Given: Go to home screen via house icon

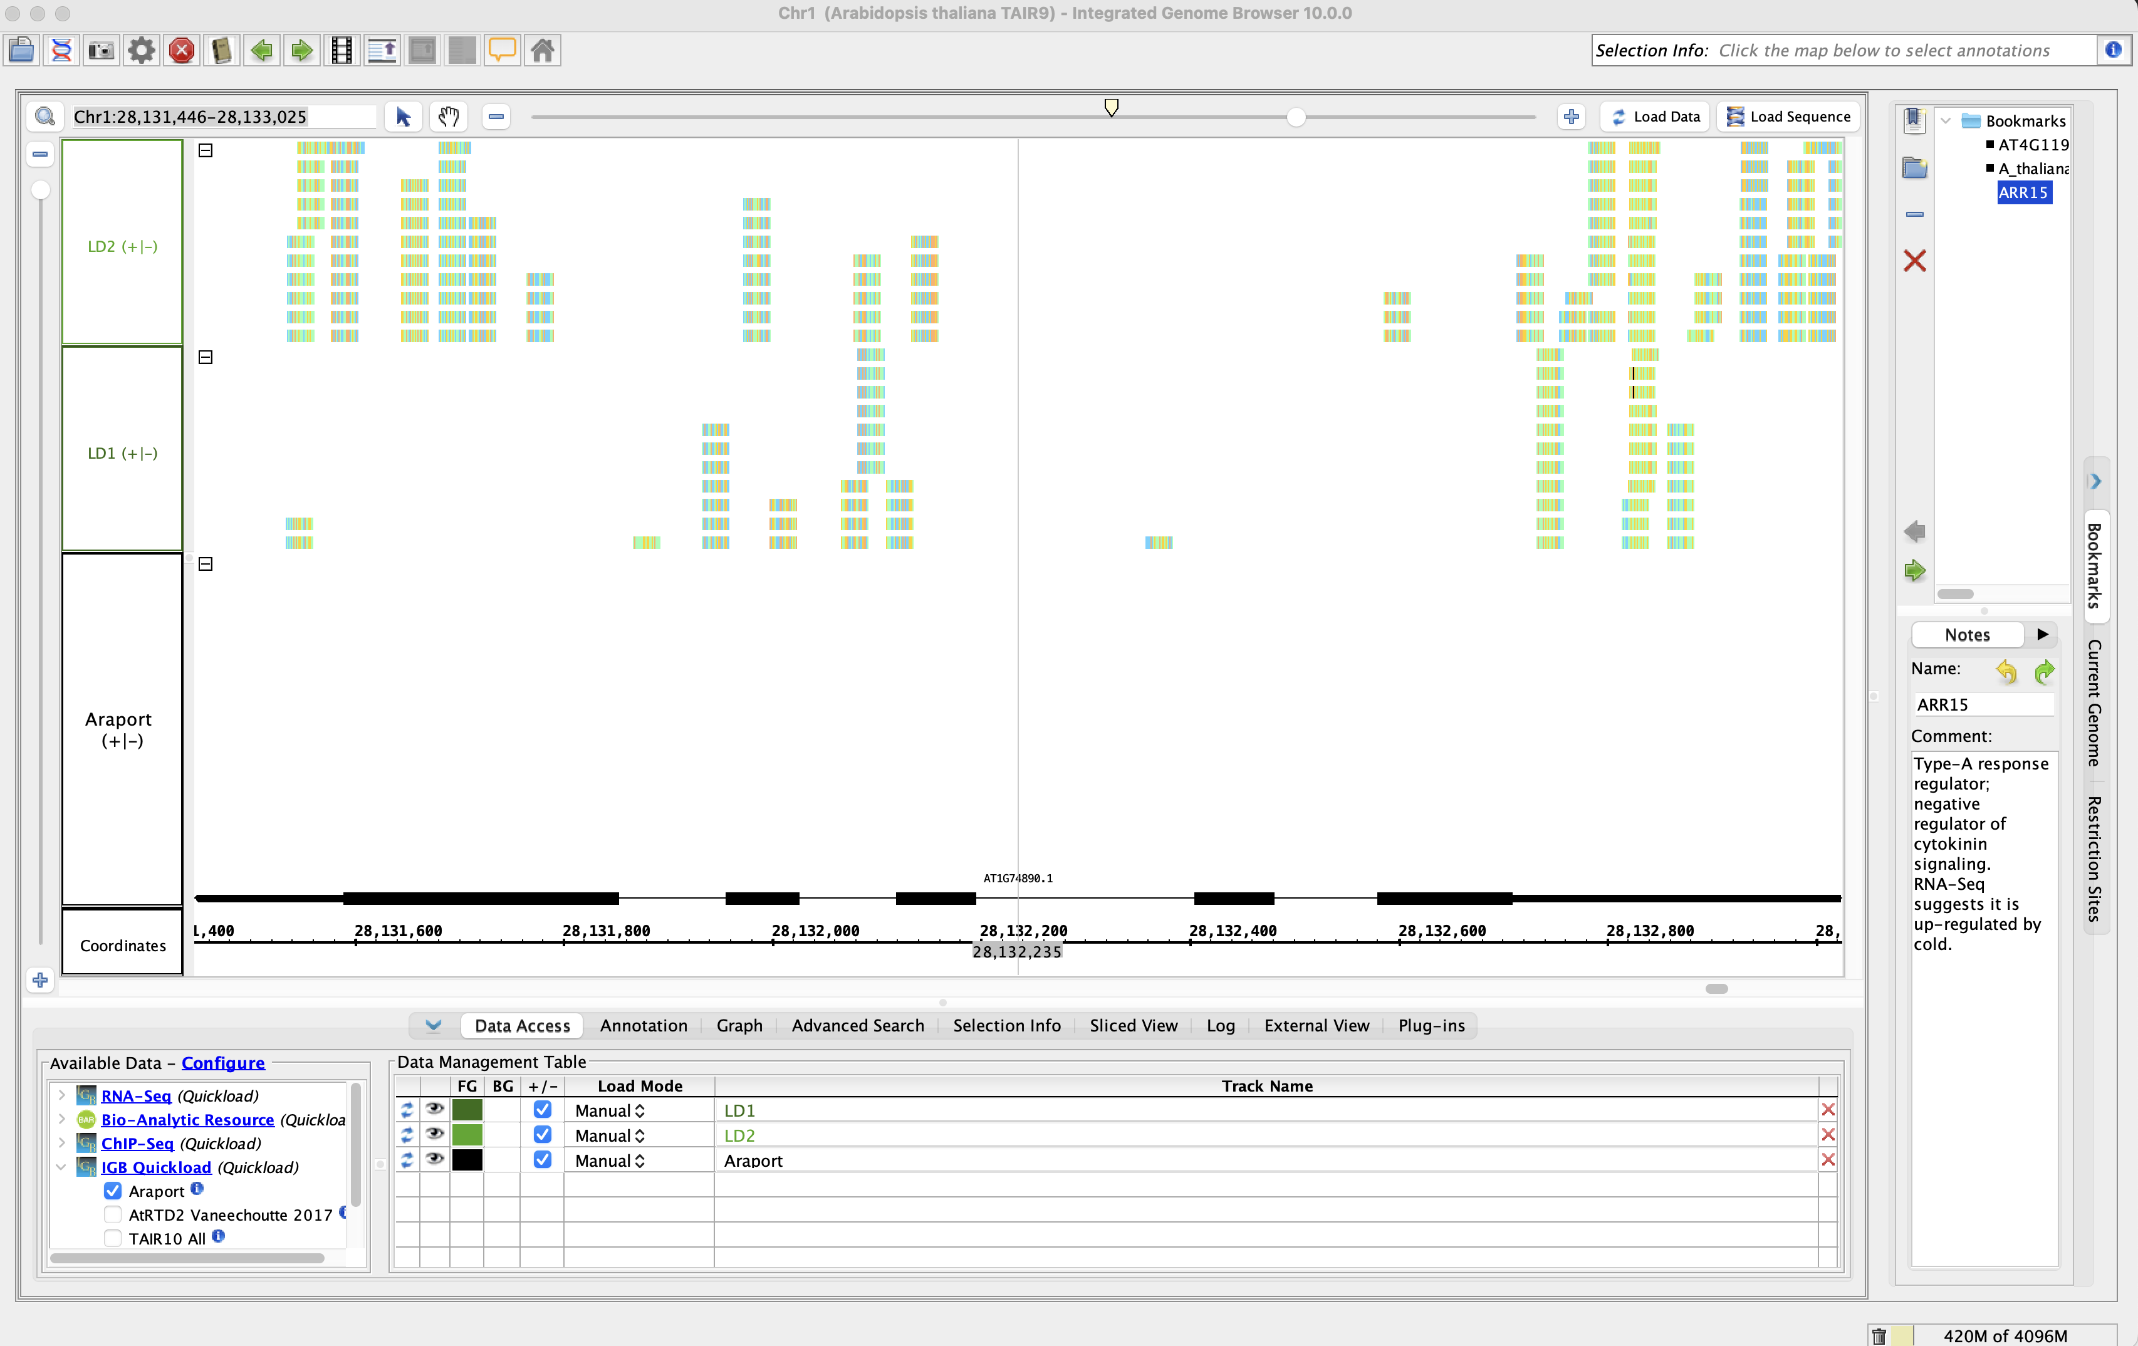Looking at the screenshot, I should click(543, 50).
